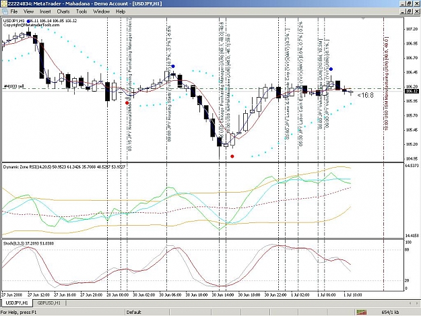Click the chart document icon beside the File menu
Image resolution: width=421 pixels, height=316 pixels.
click(5, 11)
